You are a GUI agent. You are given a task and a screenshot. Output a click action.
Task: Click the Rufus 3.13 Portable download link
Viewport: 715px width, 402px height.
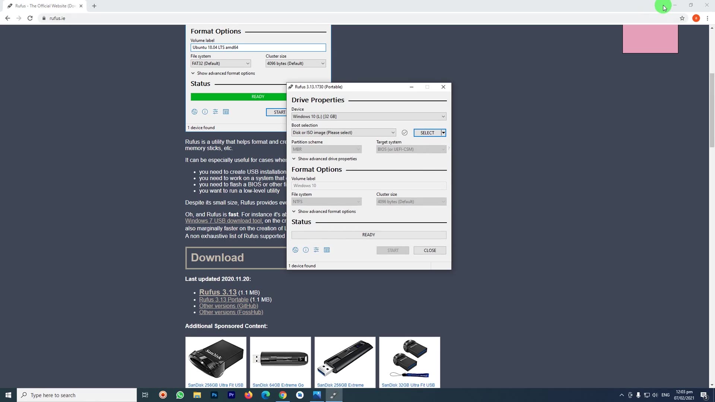click(x=223, y=300)
